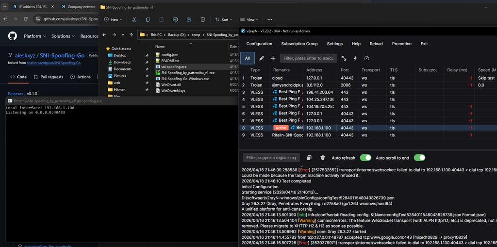The height and width of the screenshot is (247, 497).
Task: Click the SNI-Spoofing-Go repository link
Action: click(62, 55)
